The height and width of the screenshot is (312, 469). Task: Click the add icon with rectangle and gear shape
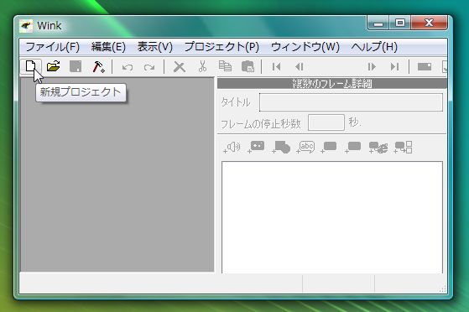click(x=378, y=148)
